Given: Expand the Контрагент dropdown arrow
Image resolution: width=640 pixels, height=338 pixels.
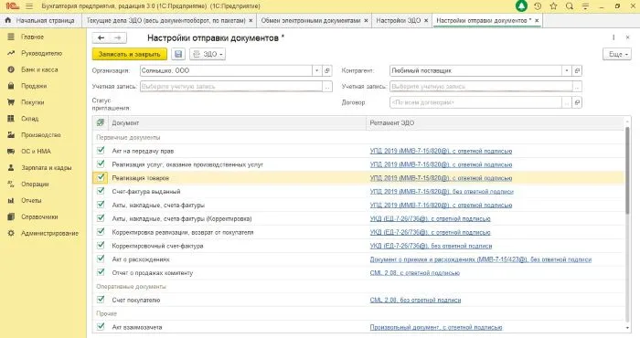Looking at the screenshot, I should coord(567,70).
